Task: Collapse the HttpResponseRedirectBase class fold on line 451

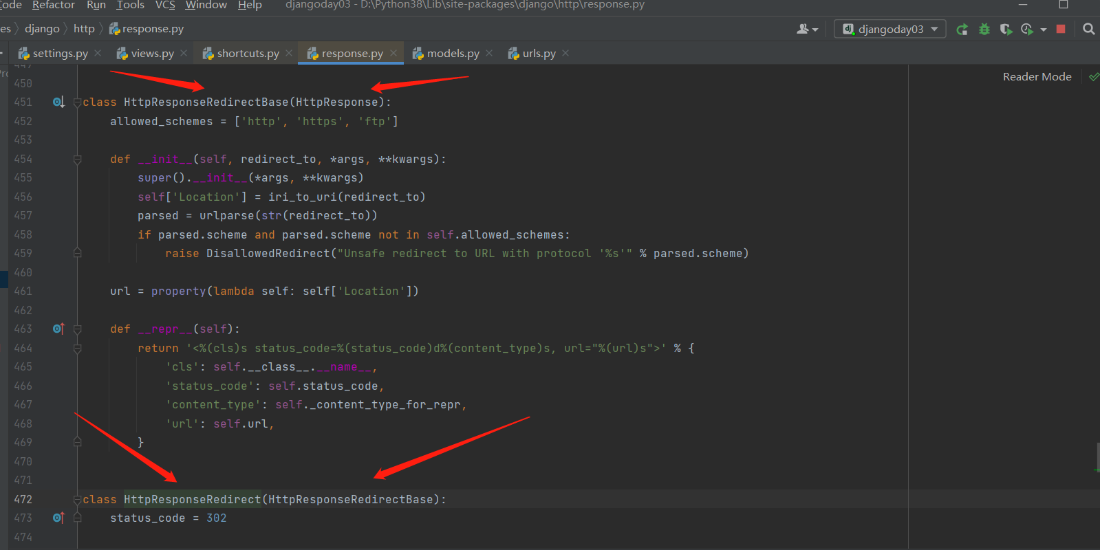Action: tap(78, 102)
